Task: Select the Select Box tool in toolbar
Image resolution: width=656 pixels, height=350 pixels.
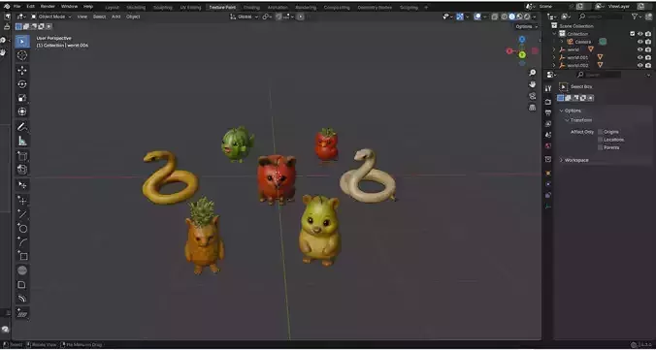Action: click(x=22, y=42)
